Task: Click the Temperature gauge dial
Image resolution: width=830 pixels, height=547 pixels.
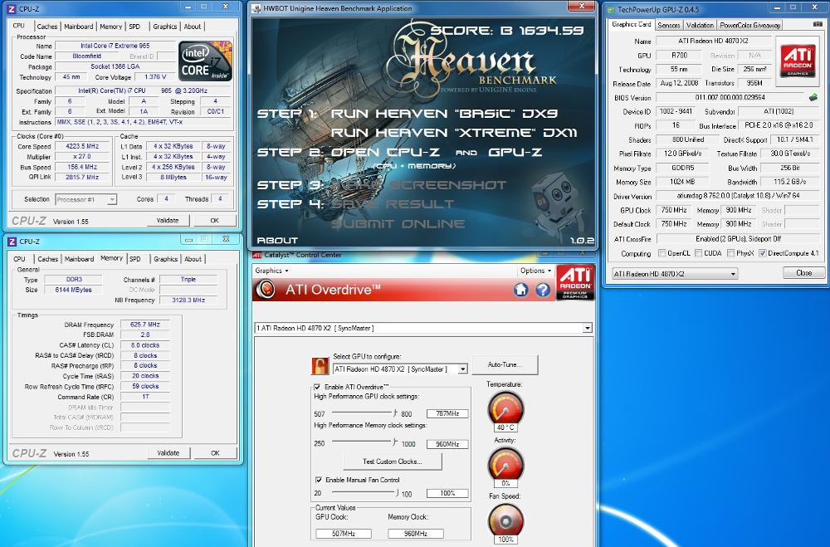Action: tap(505, 408)
